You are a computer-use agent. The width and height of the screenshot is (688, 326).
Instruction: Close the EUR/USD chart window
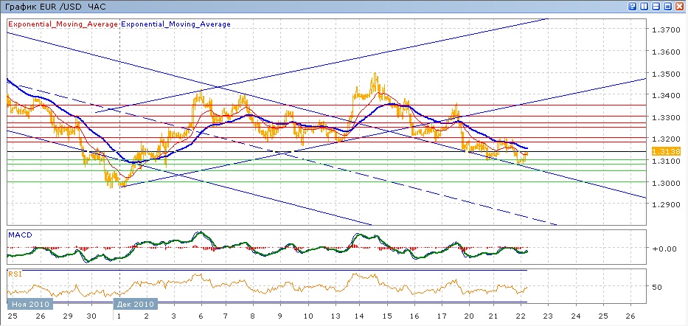(680, 6)
